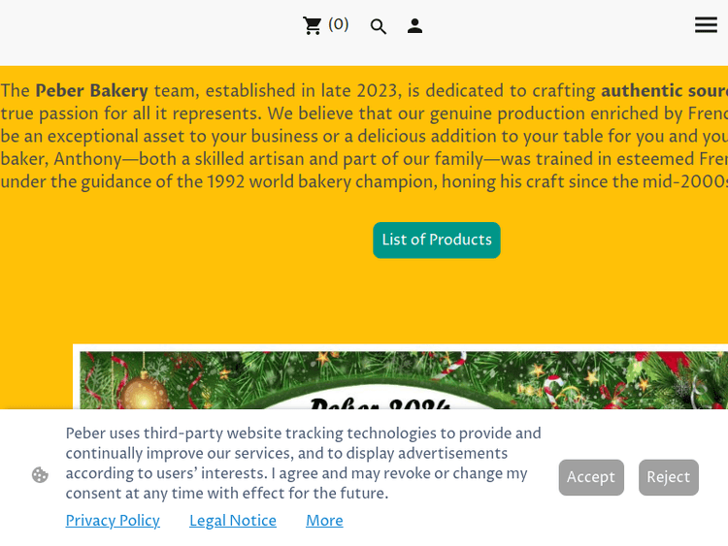The height and width of the screenshot is (546, 728).
Task: Click the golden ornament in the banner
Action: (x=146, y=393)
